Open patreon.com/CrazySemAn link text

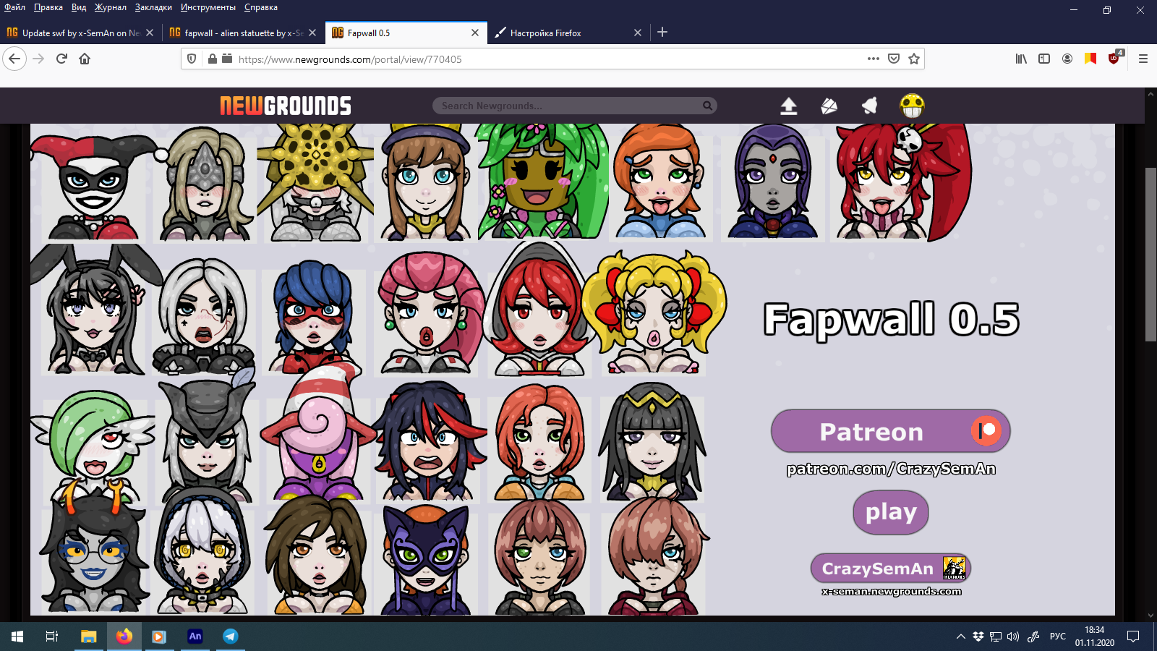[x=891, y=469]
